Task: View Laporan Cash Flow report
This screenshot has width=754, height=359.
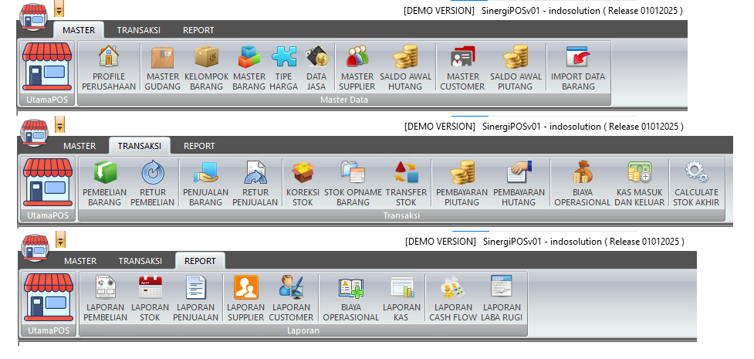Action: [451, 298]
